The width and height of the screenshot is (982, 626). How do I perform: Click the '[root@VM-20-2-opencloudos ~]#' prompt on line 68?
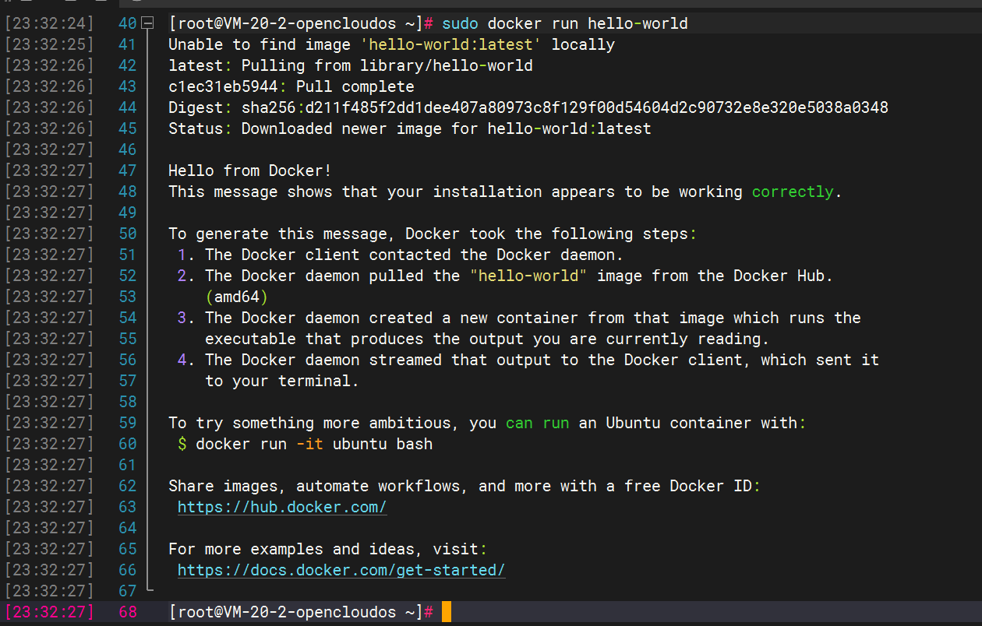(301, 612)
